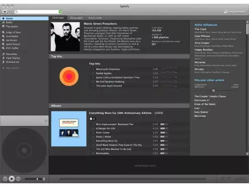Click the Manic Street Preachers band photo
This screenshot has height=187, width=249.
(x=65, y=37)
